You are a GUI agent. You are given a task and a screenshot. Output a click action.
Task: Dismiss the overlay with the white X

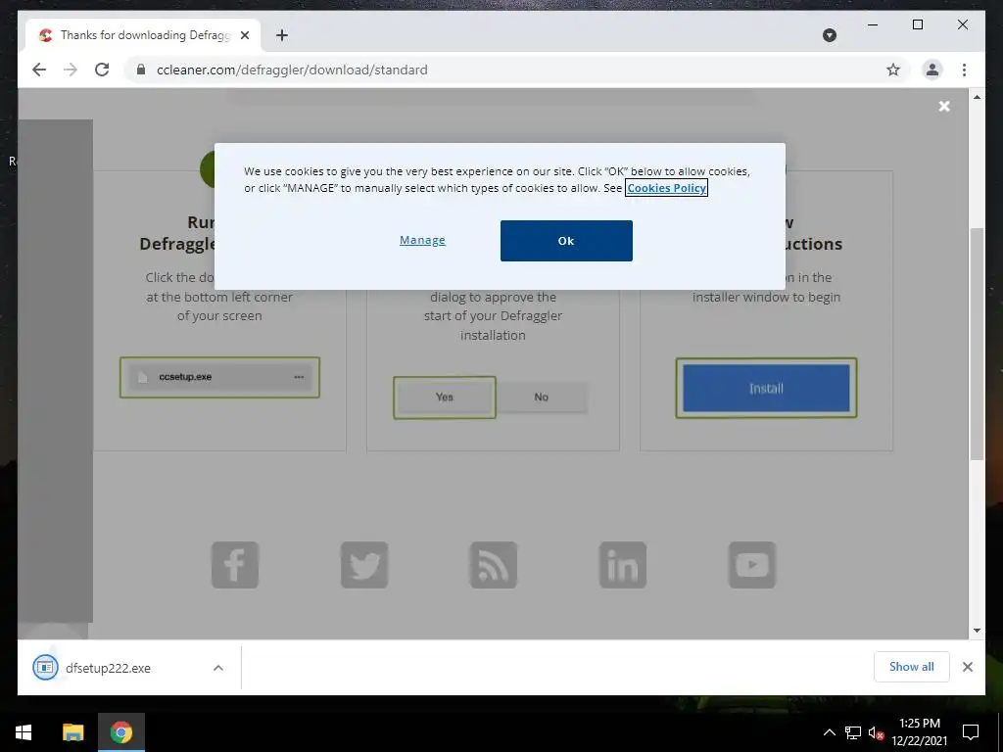tap(943, 107)
